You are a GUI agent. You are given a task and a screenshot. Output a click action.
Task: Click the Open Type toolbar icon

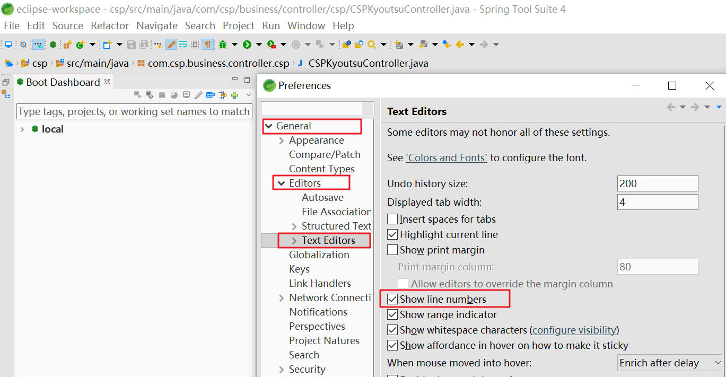coord(346,45)
